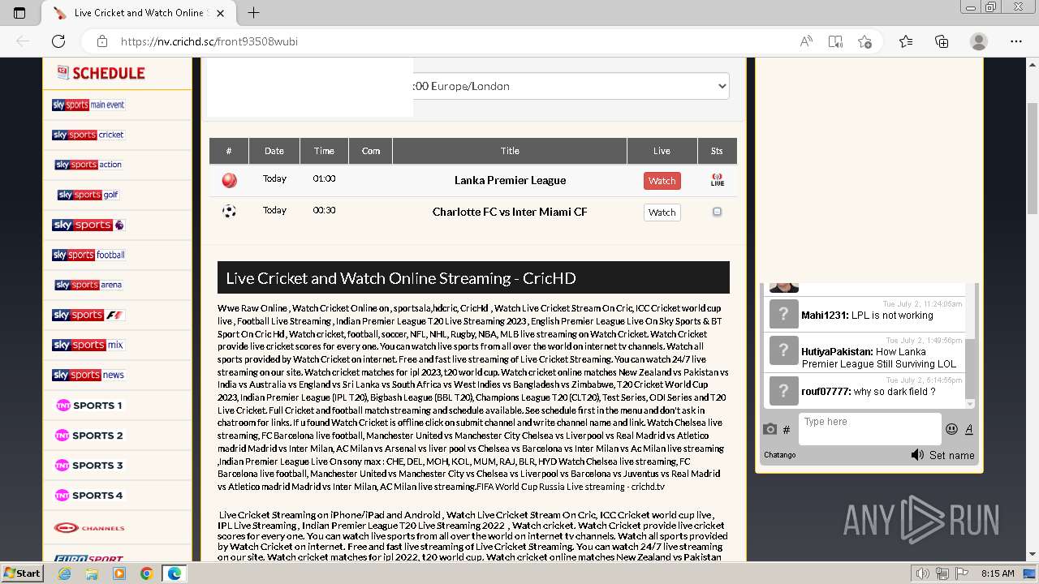Click the chat scroll down arrow

point(969,403)
